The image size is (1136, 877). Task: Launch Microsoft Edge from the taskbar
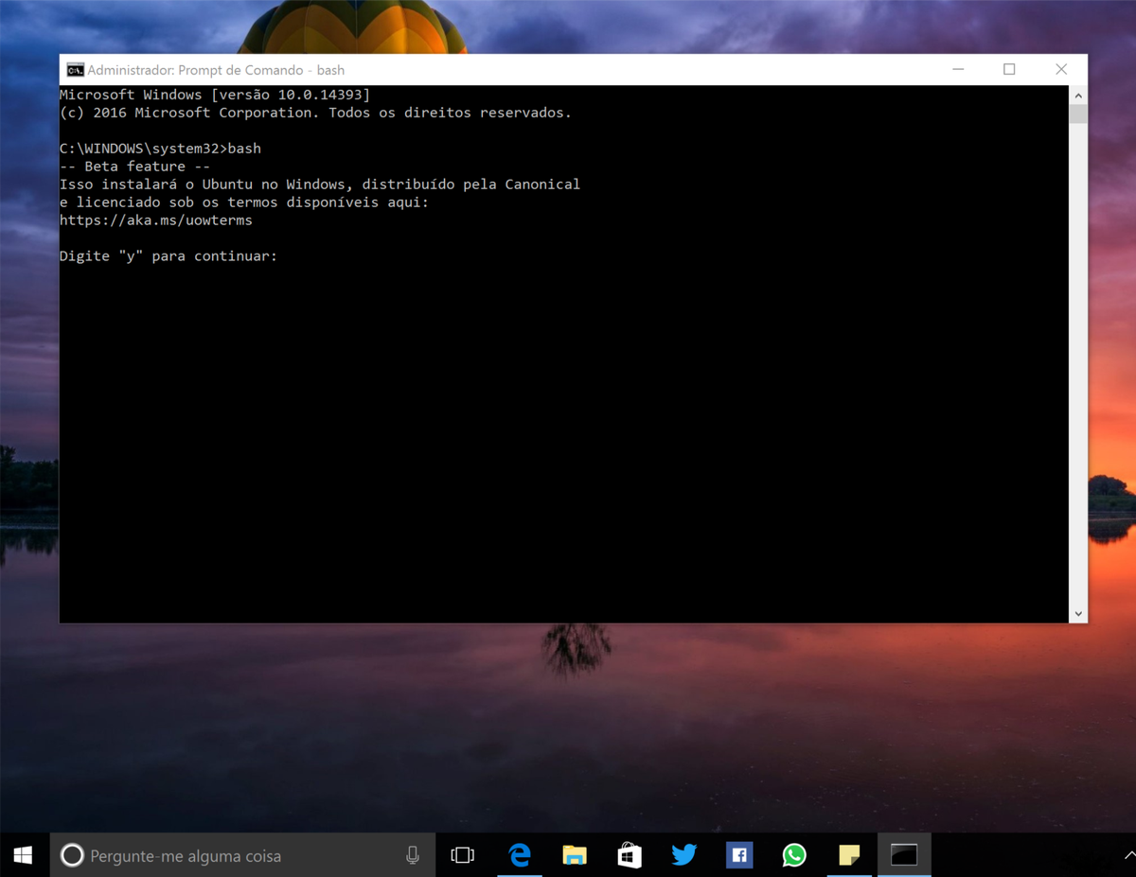(520, 855)
